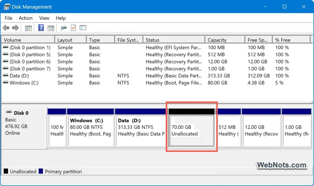Click drive icon beside Windows (C:) row
The width and height of the screenshot is (314, 186).
pos(6,82)
